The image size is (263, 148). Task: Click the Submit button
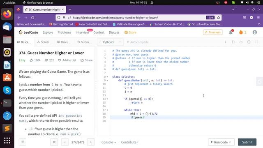[247, 142]
